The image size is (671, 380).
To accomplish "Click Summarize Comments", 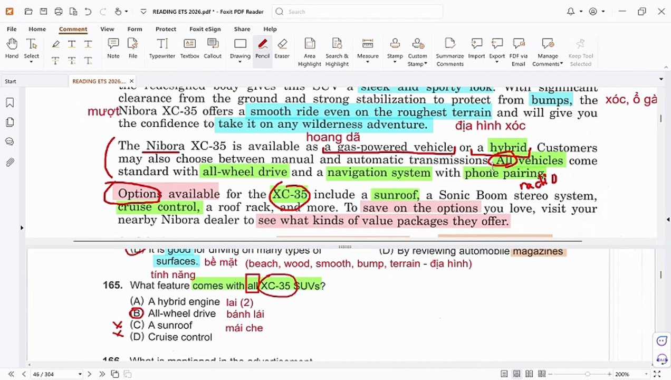I will 450,52.
